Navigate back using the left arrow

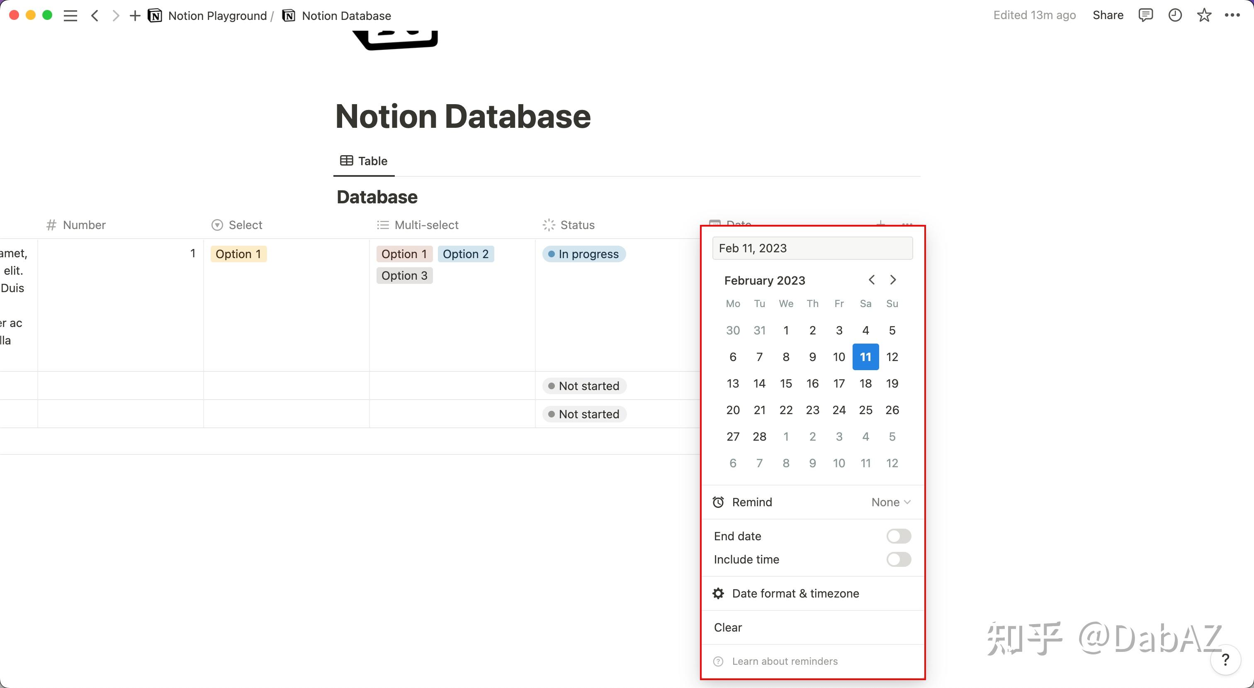[95, 15]
